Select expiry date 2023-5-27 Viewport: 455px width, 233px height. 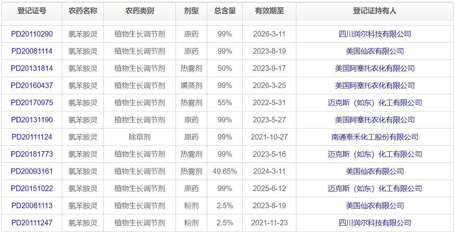pyautogui.click(x=269, y=120)
